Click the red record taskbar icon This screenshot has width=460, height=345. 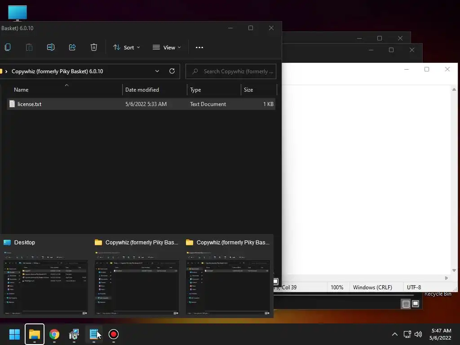114,334
